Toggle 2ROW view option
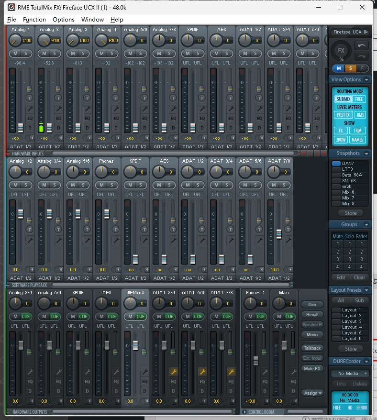377x420 pixels. tap(341, 140)
